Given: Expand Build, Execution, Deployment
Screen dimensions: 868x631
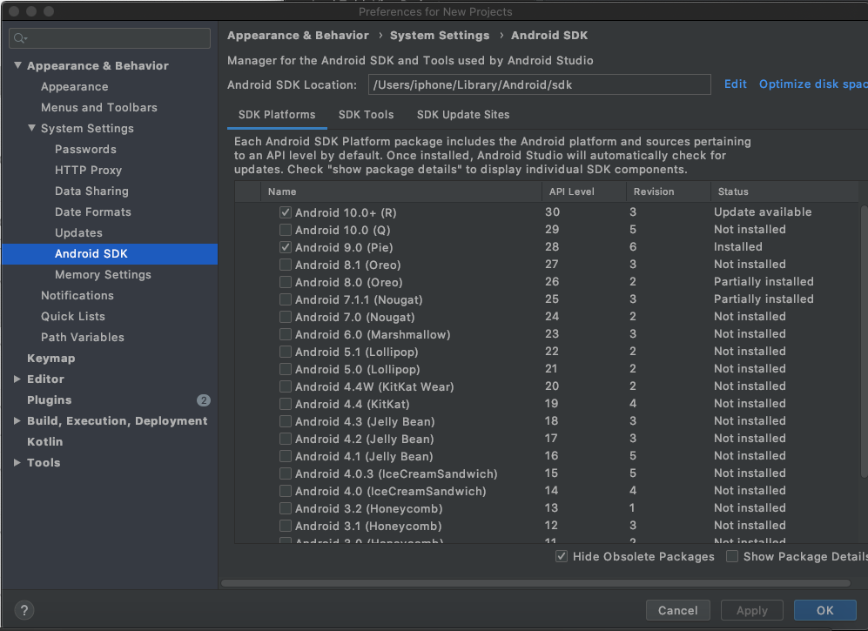Looking at the screenshot, I should tap(16, 420).
